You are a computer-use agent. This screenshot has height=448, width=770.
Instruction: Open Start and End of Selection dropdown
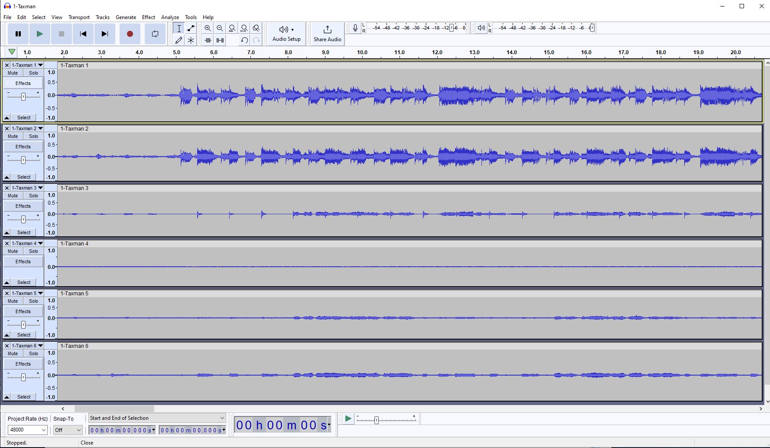click(157, 418)
